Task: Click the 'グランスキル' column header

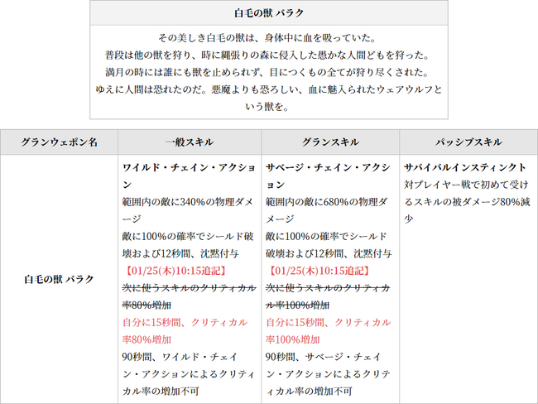Action: [330, 142]
